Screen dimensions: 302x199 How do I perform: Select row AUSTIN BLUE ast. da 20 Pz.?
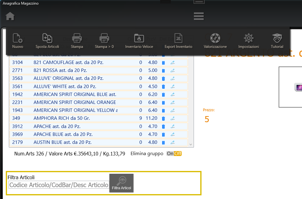coord(99,142)
